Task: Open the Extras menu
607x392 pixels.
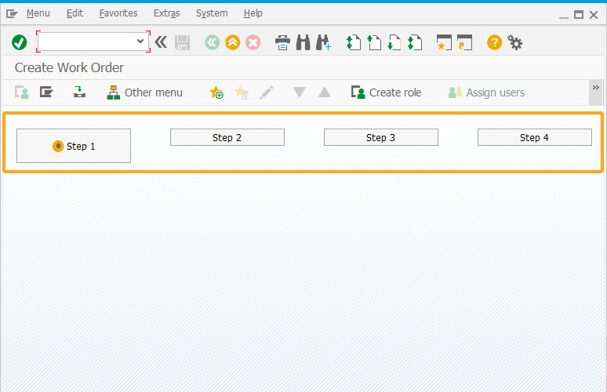Action: pos(167,13)
